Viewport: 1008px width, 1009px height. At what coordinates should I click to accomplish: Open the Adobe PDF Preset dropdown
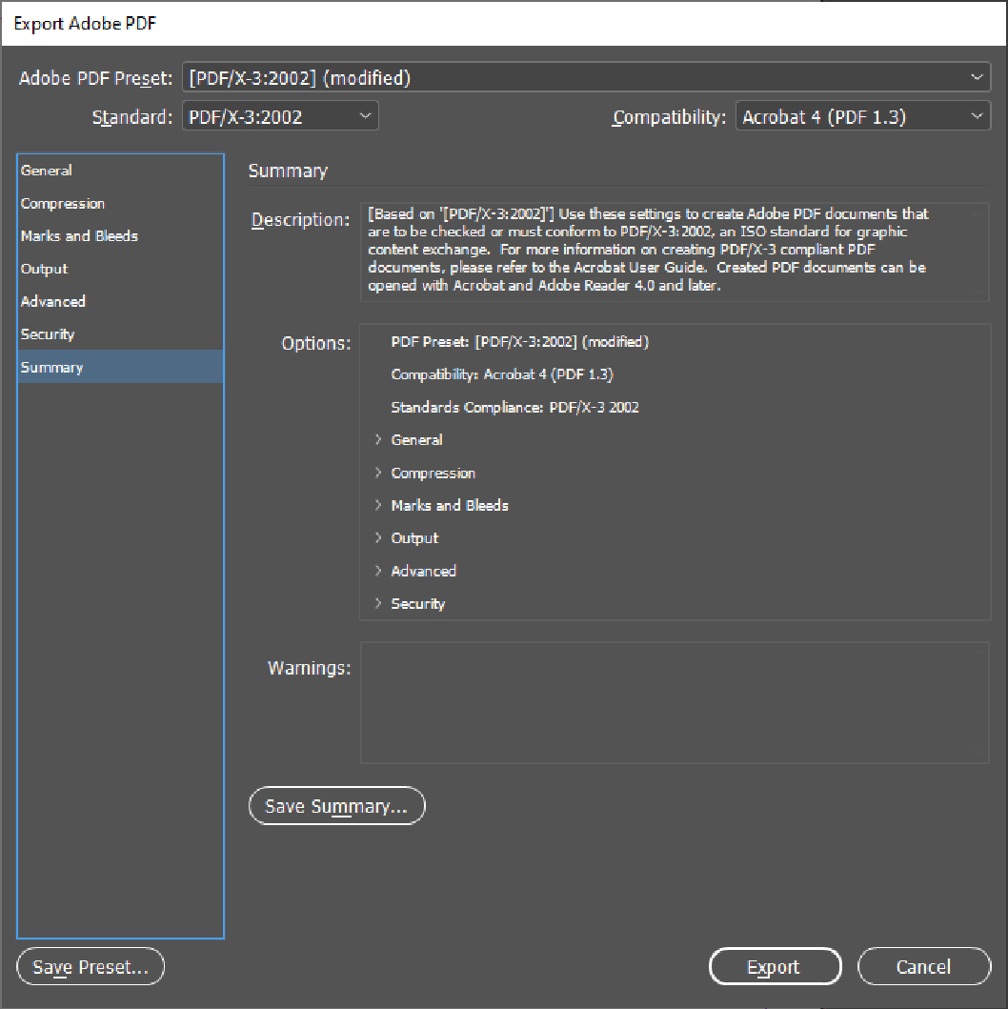[x=586, y=78]
